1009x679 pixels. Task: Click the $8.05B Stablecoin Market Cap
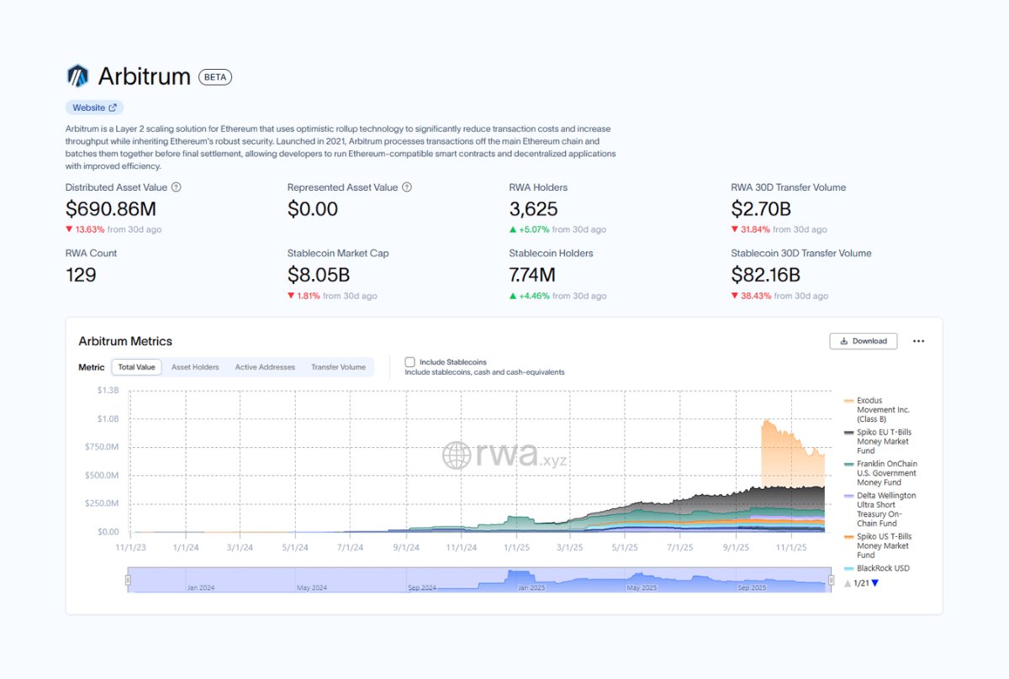click(319, 275)
